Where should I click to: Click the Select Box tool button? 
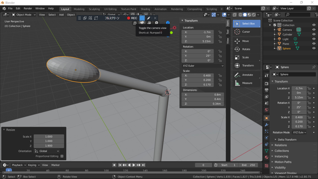(x=246, y=24)
